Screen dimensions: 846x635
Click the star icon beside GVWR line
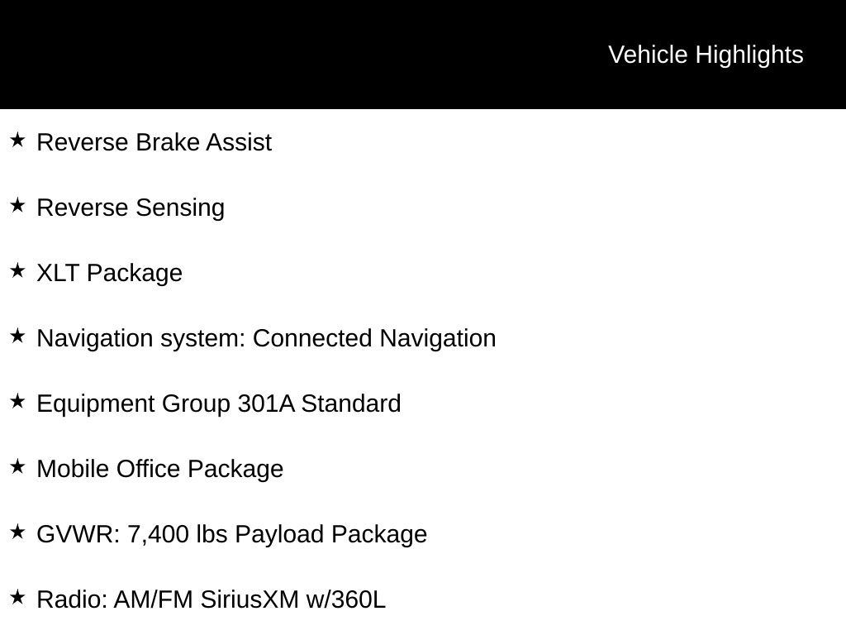(17, 532)
